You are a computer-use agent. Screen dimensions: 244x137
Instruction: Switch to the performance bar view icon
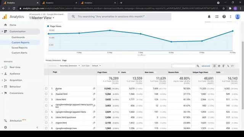pyautogui.click(x=223, y=66)
